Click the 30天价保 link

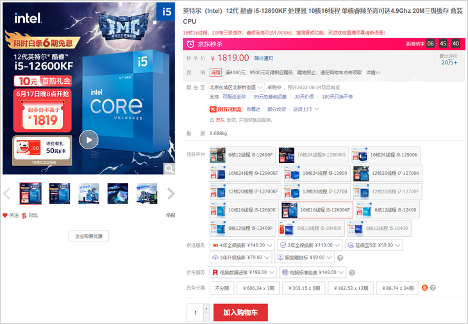[304, 97]
